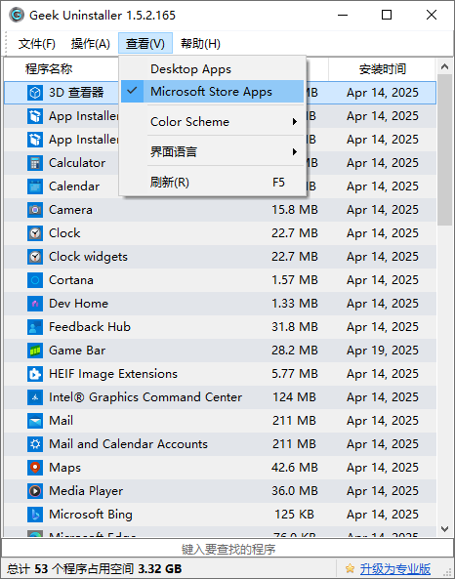Click the Microsoft Bing icon
This screenshot has height=579, width=455.
point(35,515)
